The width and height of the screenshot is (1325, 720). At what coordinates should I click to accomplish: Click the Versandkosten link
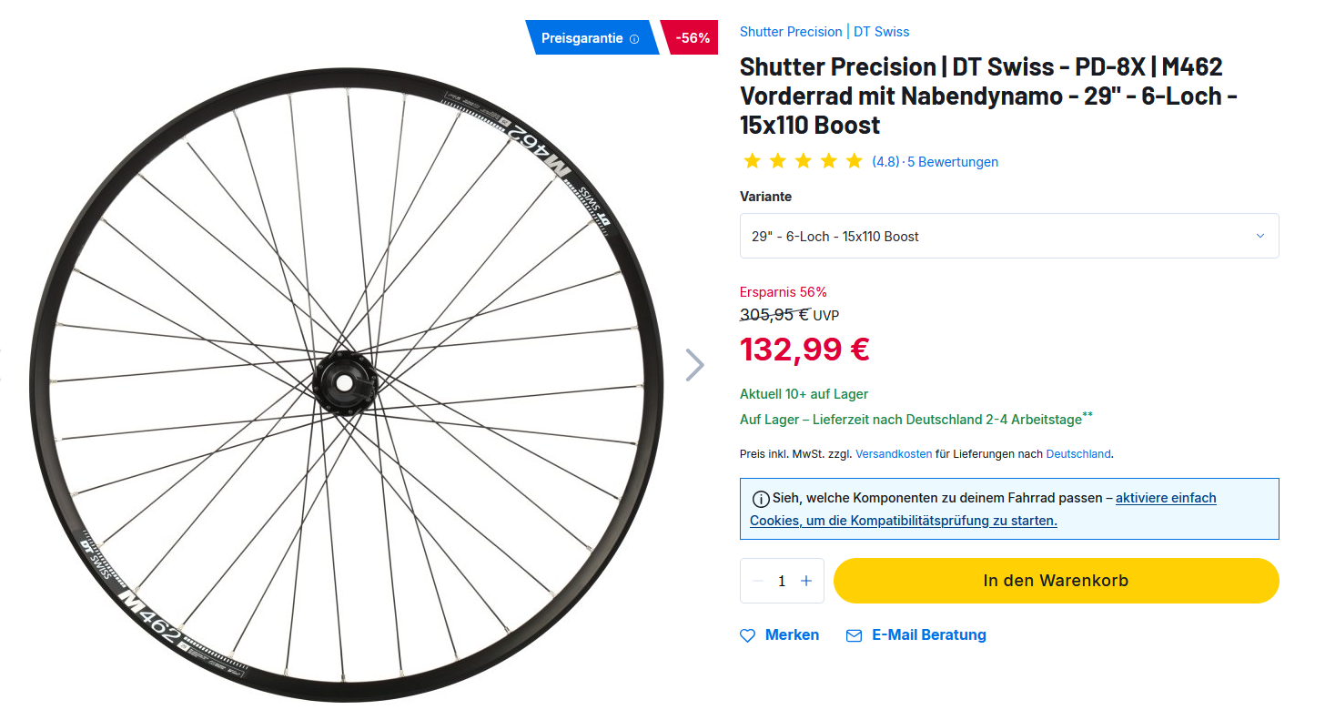tap(894, 453)
